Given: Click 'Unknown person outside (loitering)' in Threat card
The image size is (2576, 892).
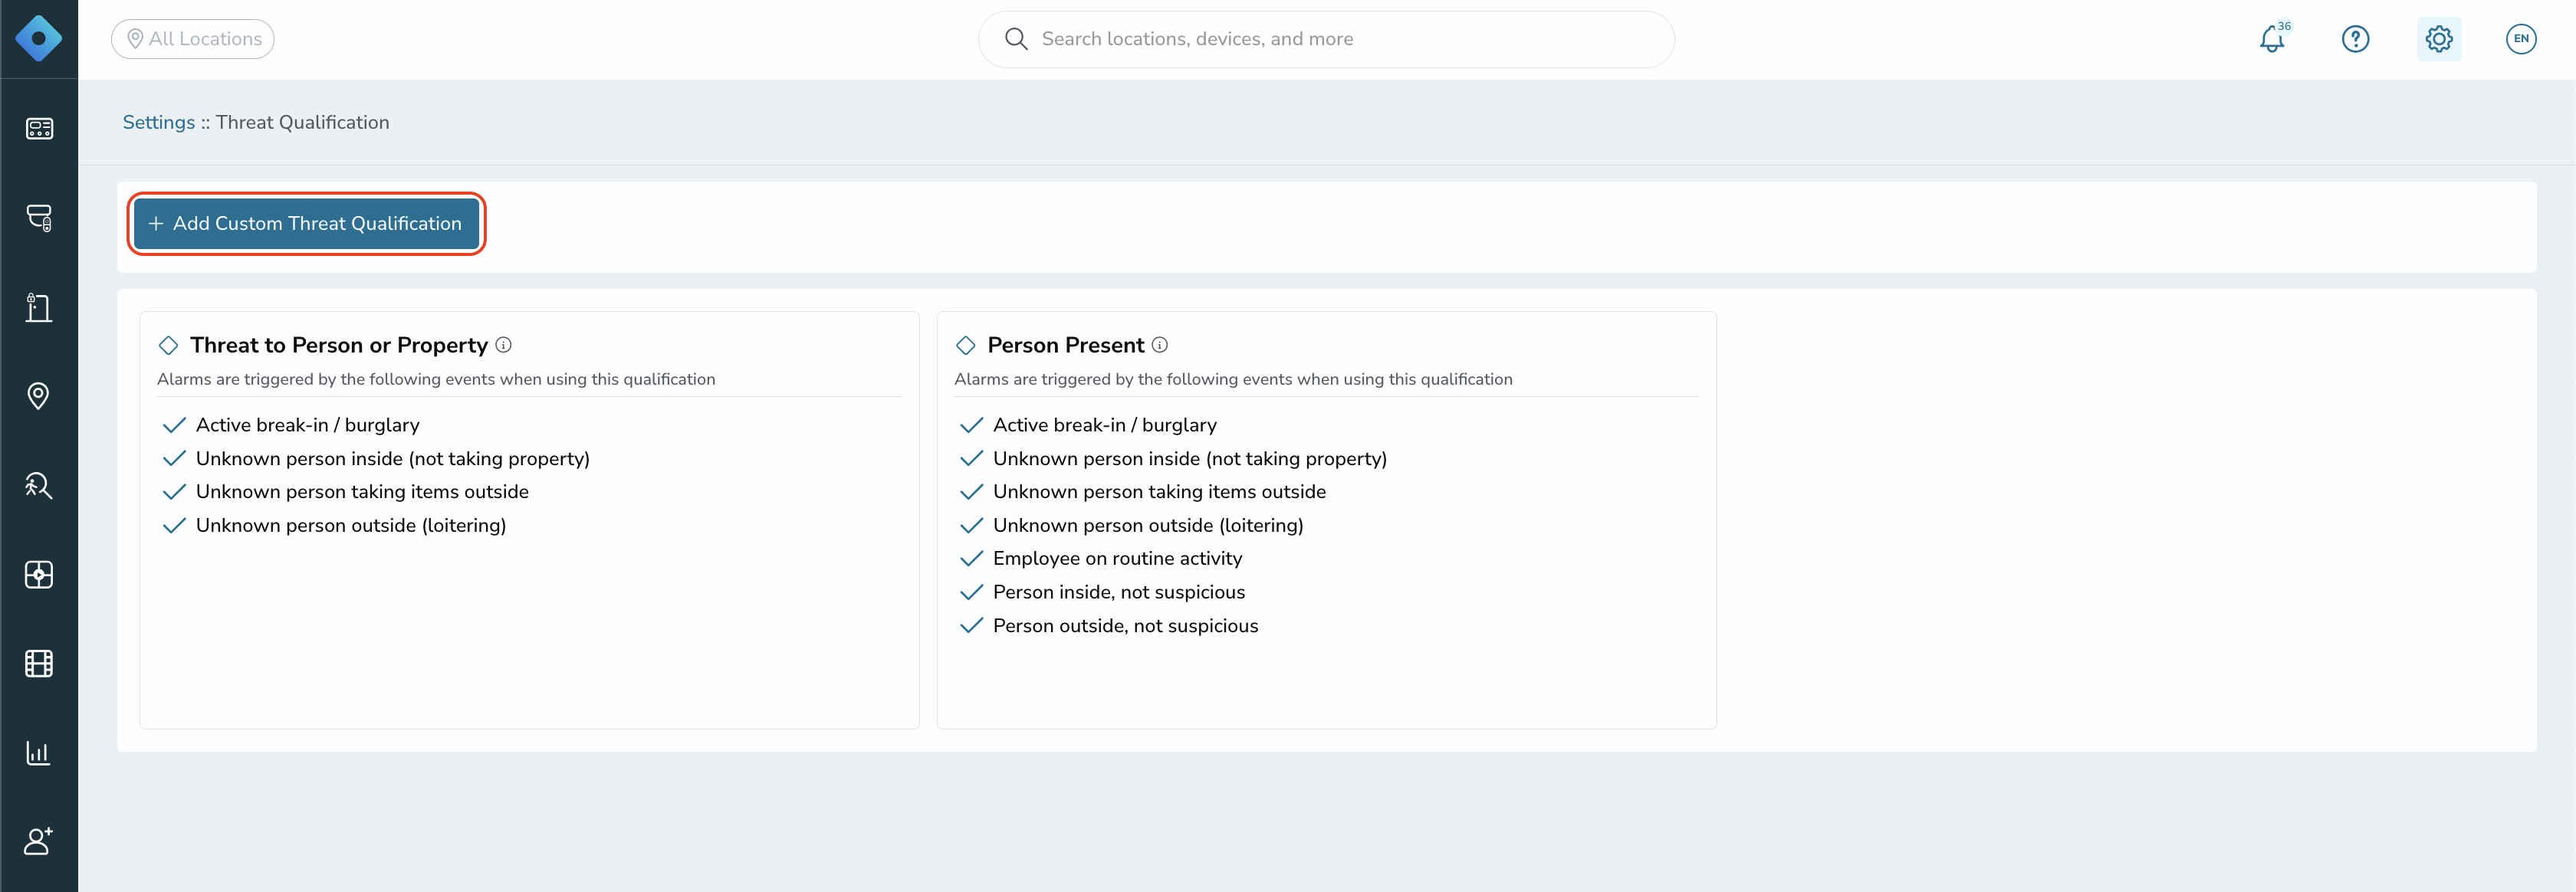Looking at the screenshot, I should tap(351, 525).
